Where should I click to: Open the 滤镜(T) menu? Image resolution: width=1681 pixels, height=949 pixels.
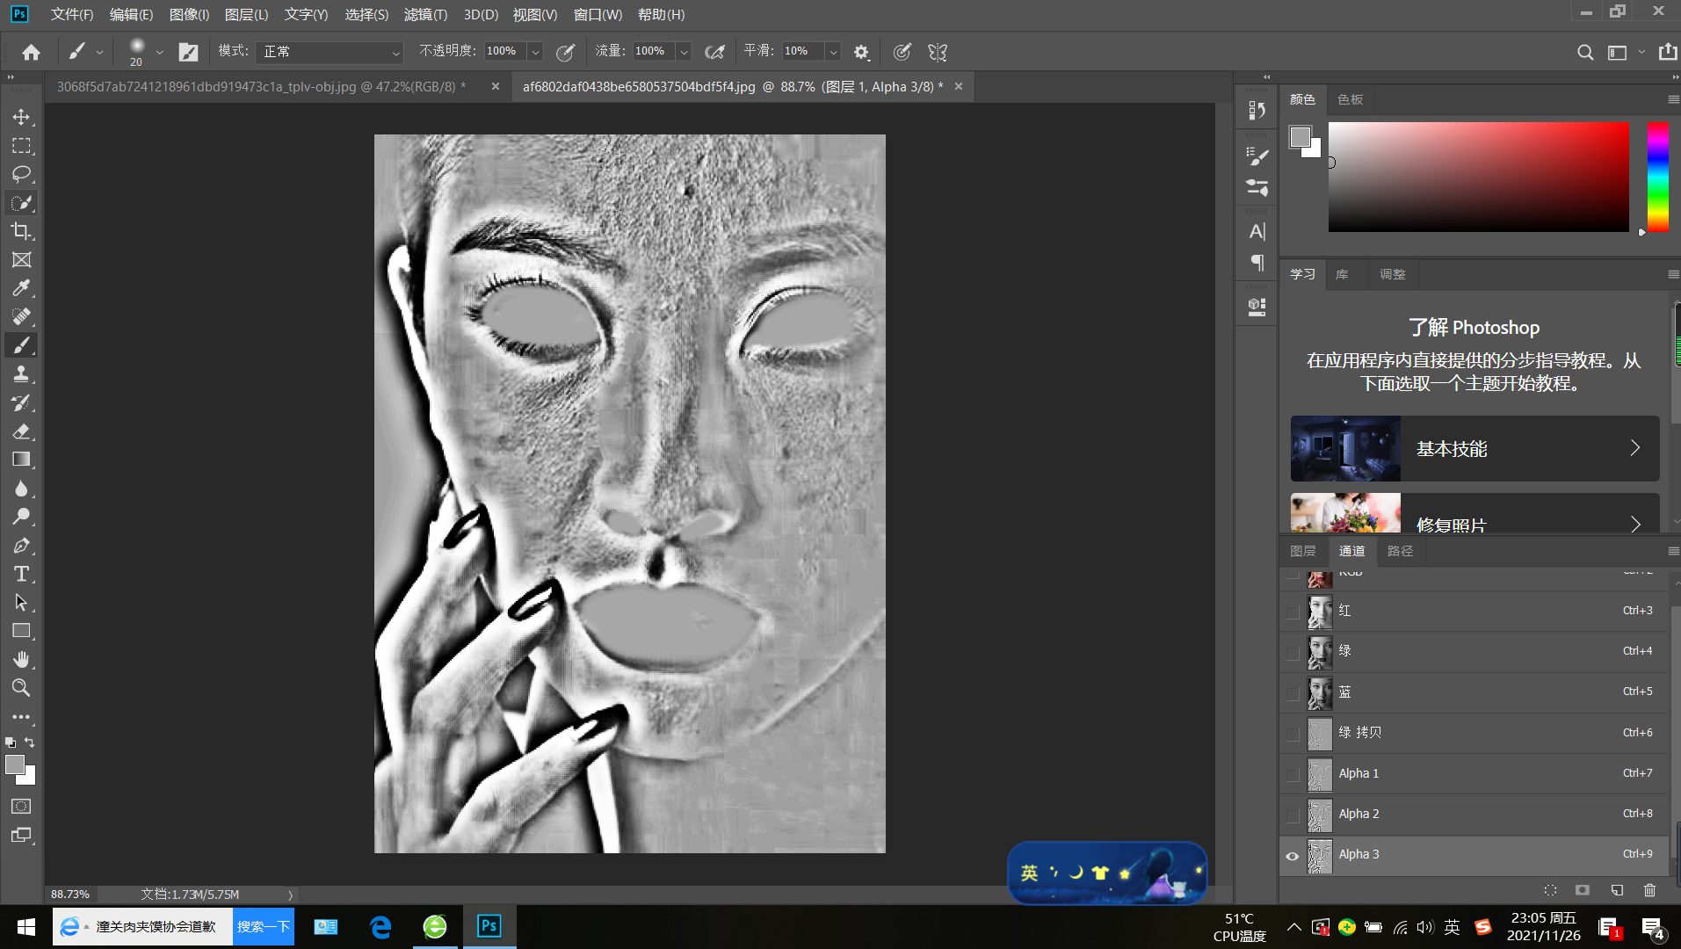click(425, 15)
